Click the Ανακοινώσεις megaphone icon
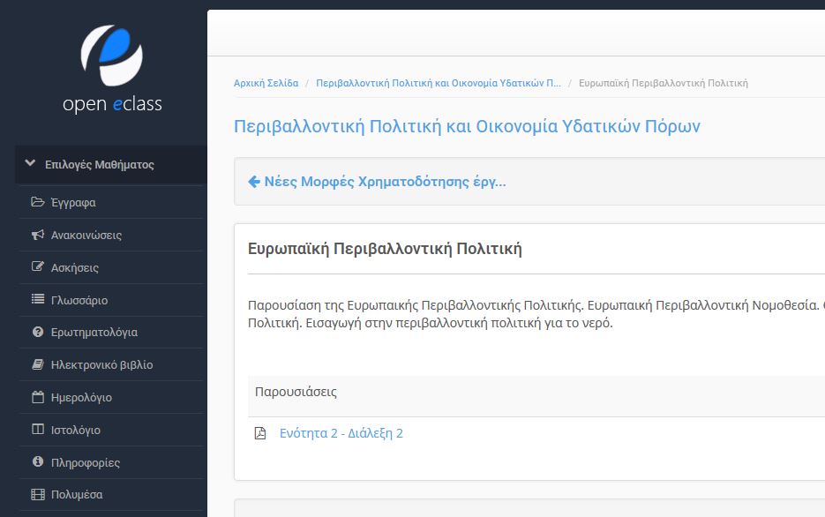 (37, 235)
